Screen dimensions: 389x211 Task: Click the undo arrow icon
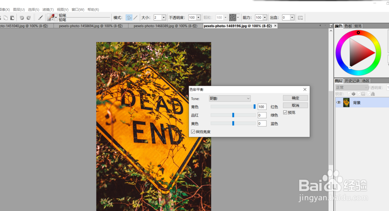[x=22, y=18]
